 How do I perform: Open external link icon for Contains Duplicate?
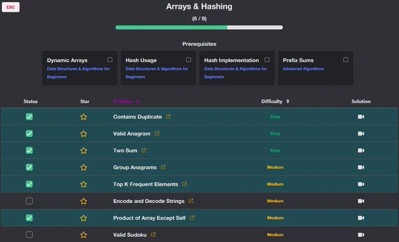tap(168, 117)
